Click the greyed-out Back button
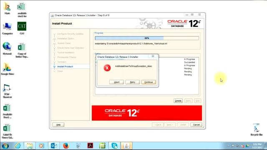267x150 pixels. click(x=158, y=125)
